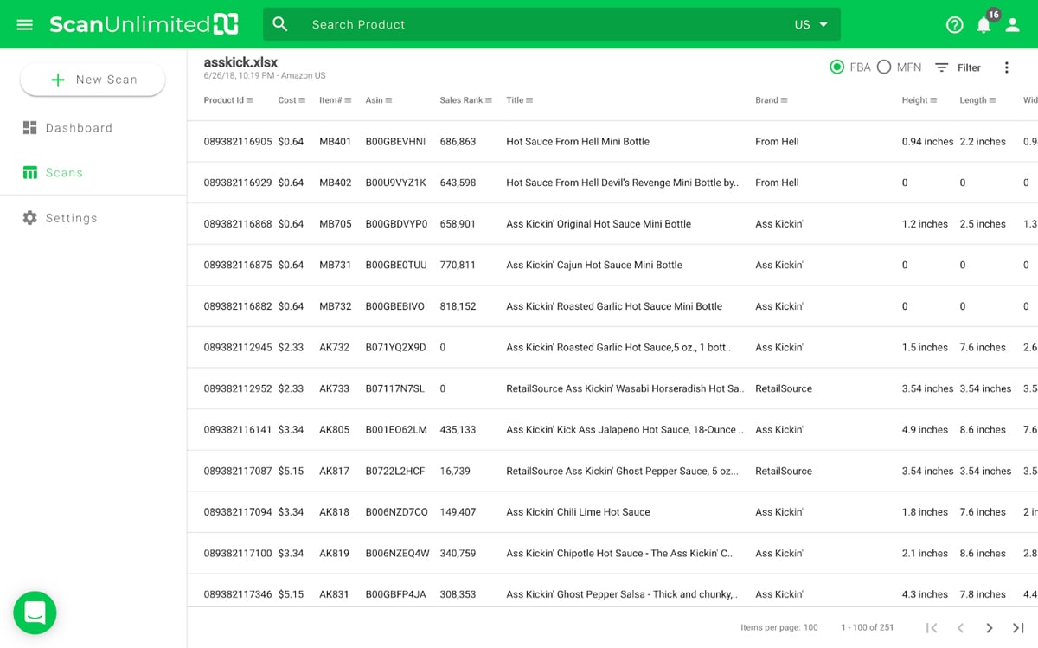This screenshot has height=648, width=1038.
Task: Click the Dashboard grid icon
Action: [x=29, y=128]
